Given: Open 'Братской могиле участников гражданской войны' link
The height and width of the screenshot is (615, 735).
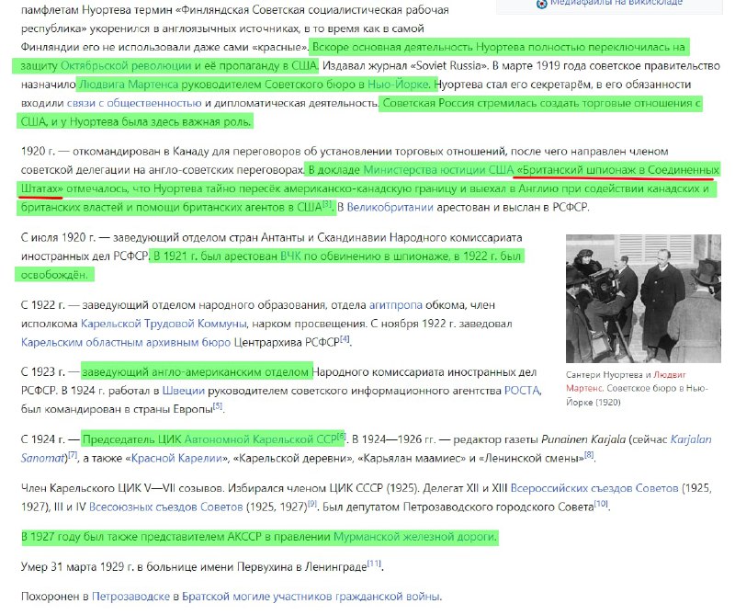Looking at the screenshot, I should pyautogui.click(x=311, y=597).
